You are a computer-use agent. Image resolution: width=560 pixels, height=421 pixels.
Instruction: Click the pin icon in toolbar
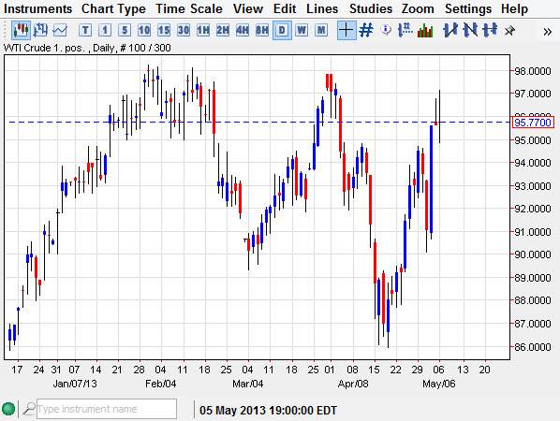click(510, 31)
